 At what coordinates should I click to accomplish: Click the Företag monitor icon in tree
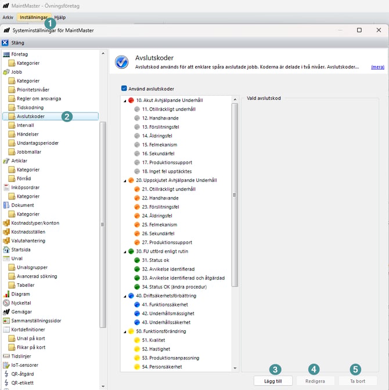click(6, 54)
